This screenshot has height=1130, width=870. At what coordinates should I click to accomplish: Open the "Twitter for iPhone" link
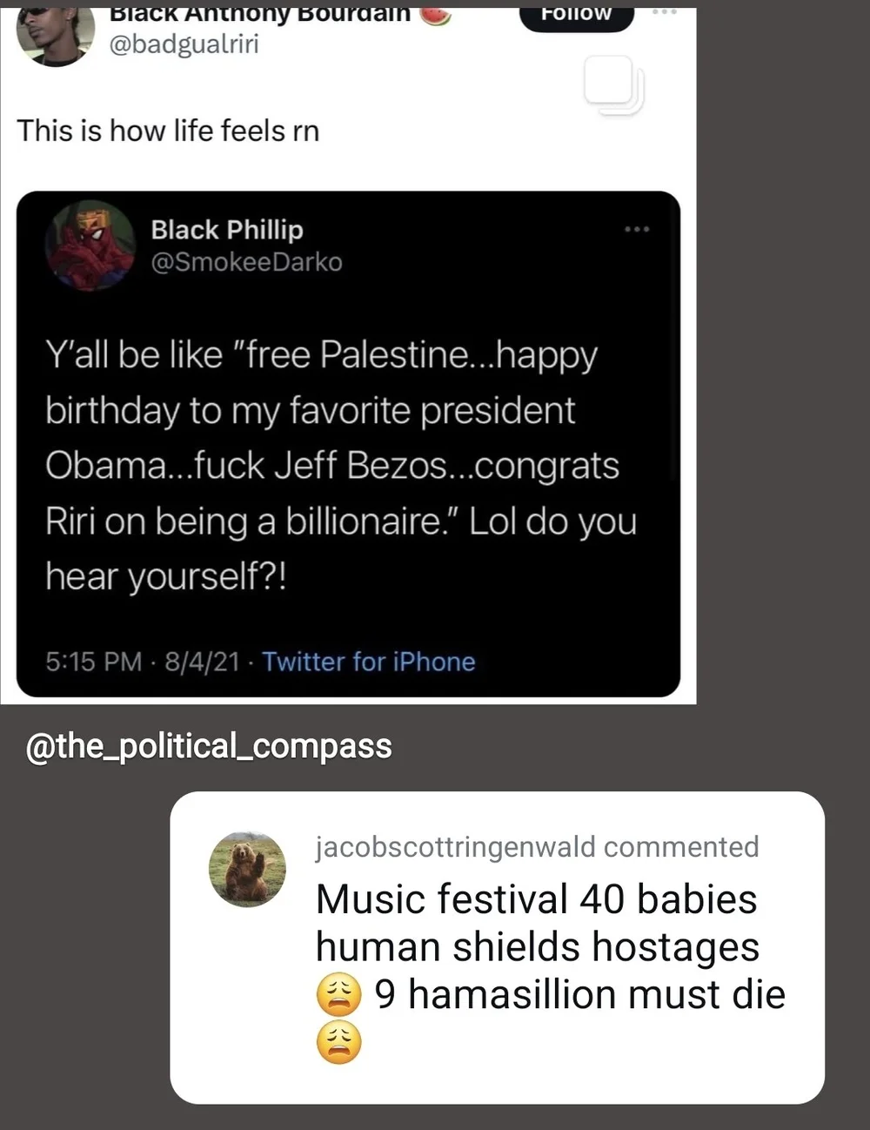click(x=368, y=662)
